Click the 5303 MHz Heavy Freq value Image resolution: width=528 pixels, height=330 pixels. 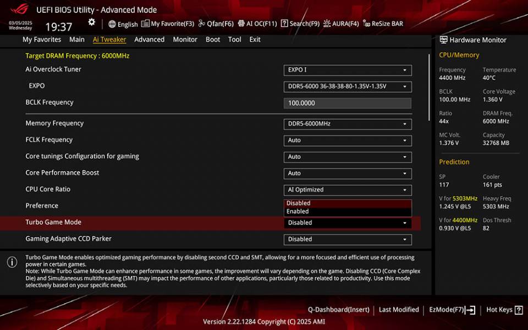click(x=496, y=207)
